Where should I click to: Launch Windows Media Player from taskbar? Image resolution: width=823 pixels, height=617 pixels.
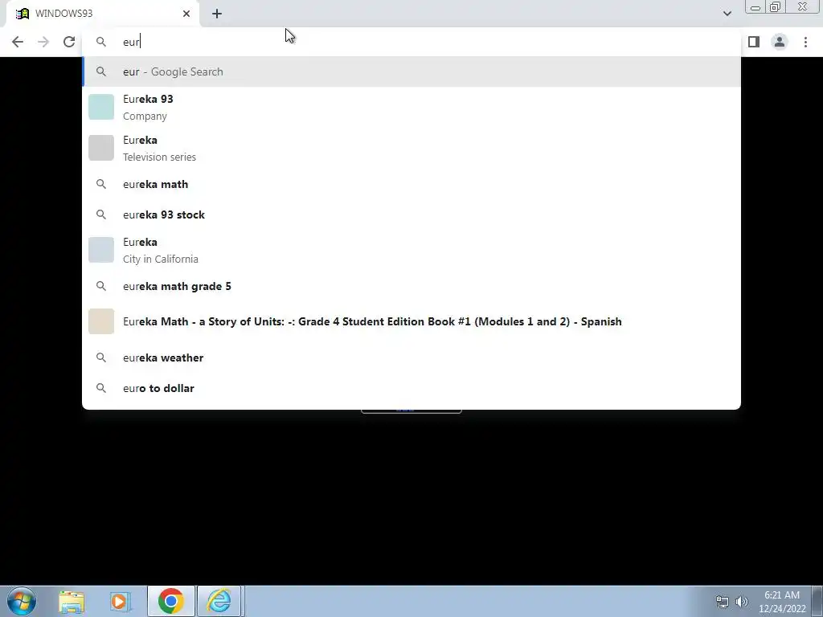(119, 602)
